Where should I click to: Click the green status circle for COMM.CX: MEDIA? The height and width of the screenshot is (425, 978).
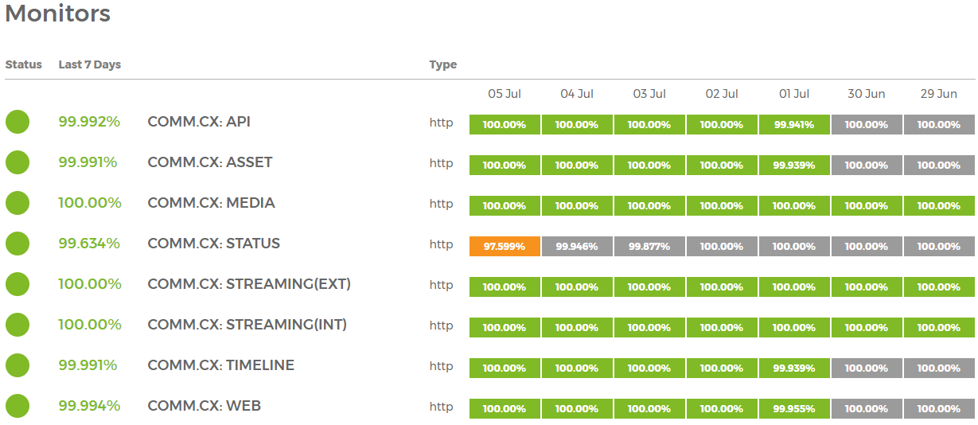click(x=18, y=203)
